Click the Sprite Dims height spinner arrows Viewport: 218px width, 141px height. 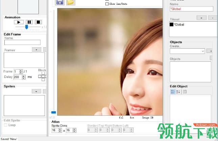(74, 130)
